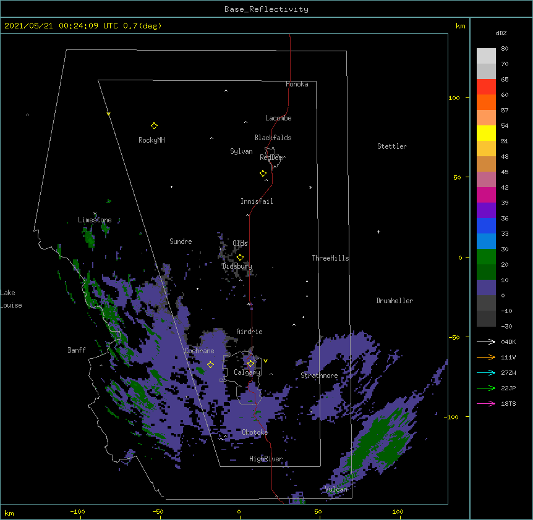Click the Didsbury city label

(x=237, y=266)
